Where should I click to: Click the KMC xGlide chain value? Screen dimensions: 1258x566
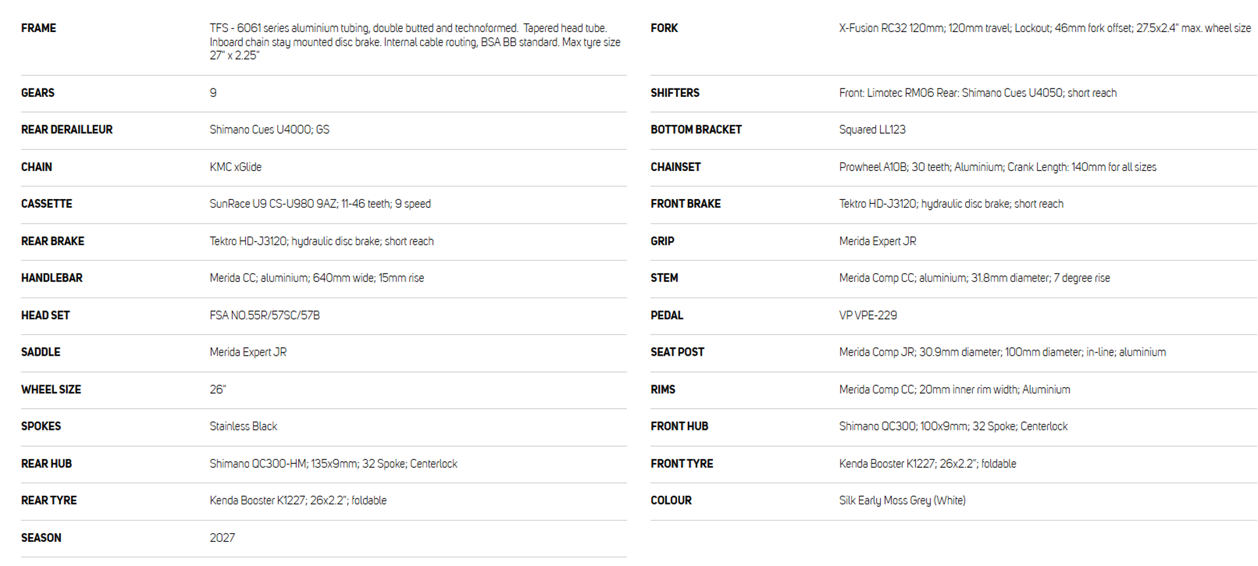click(x=236, y=167)
